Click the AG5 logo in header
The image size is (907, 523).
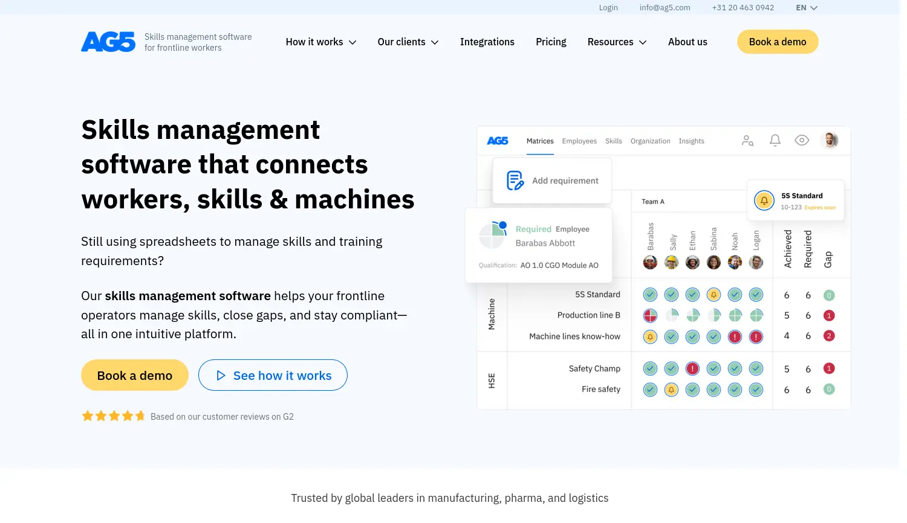108,42
